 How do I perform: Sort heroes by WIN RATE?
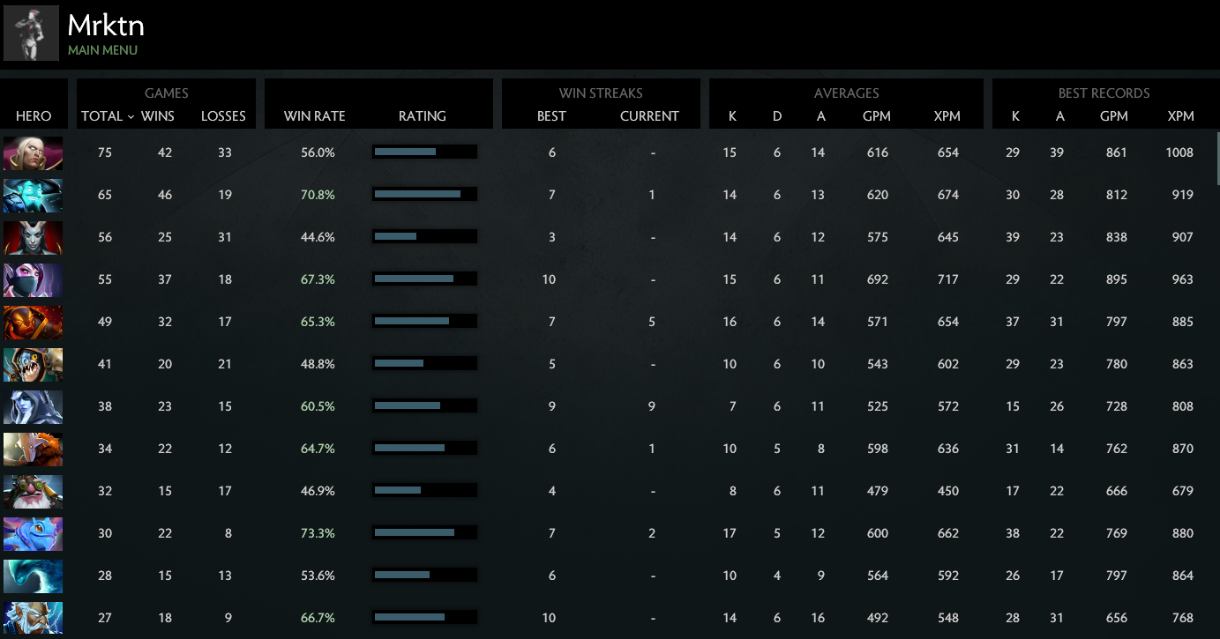(314, 116)
